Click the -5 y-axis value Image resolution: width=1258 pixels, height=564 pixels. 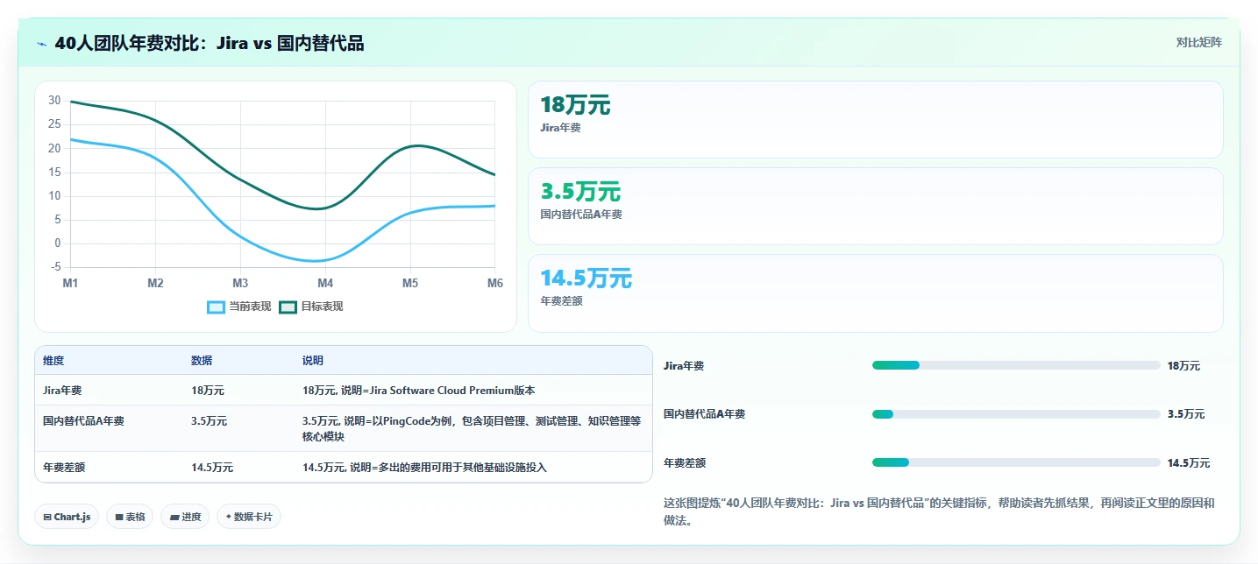[x=54, y=267]
